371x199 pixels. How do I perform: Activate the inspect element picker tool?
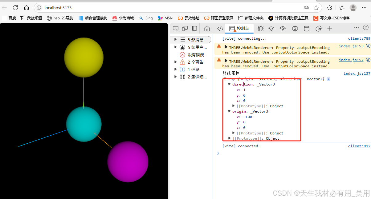(x=176, y=29)
